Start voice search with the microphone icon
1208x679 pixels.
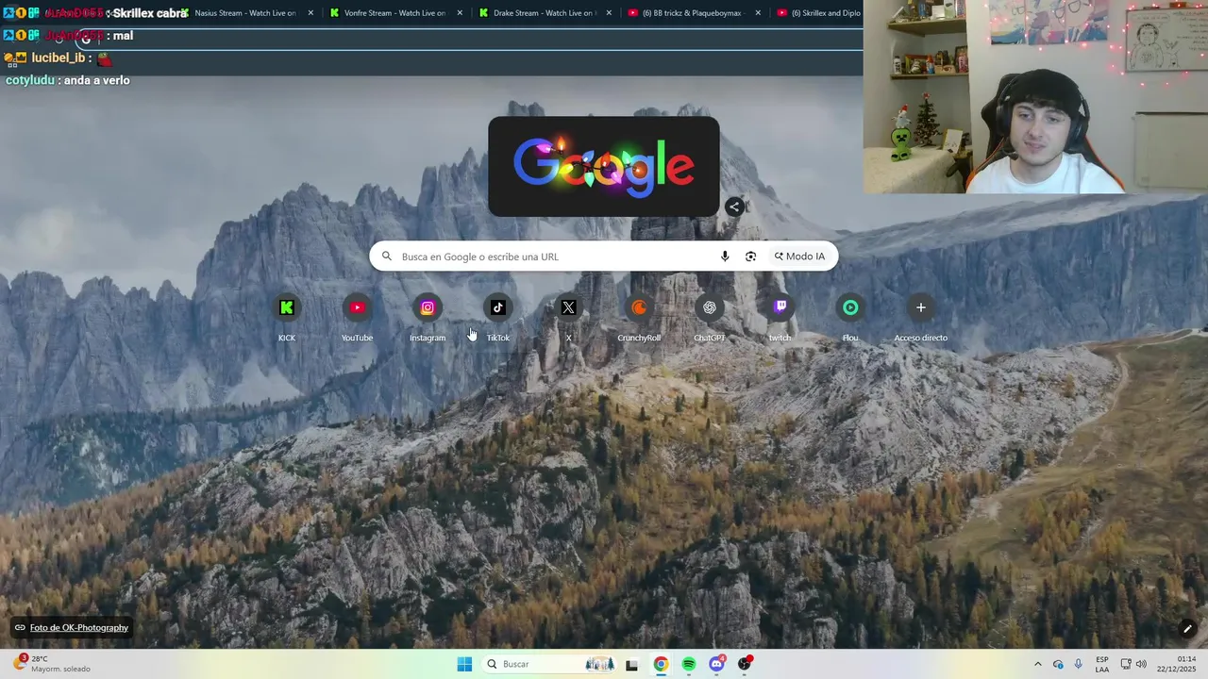(725, 257)
